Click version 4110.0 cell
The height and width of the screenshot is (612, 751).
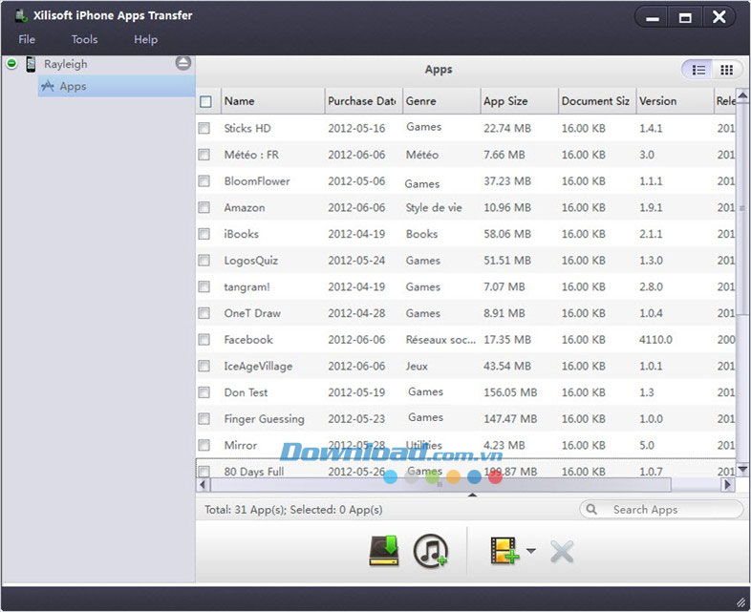(655, 340)
